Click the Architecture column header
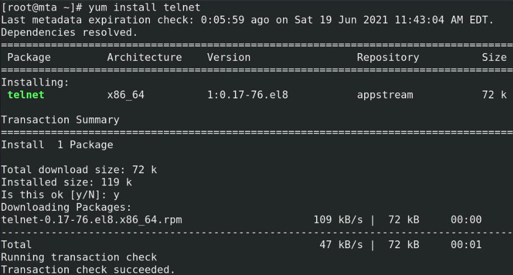Screen dimensions: 513x275 tap(144, 58)
